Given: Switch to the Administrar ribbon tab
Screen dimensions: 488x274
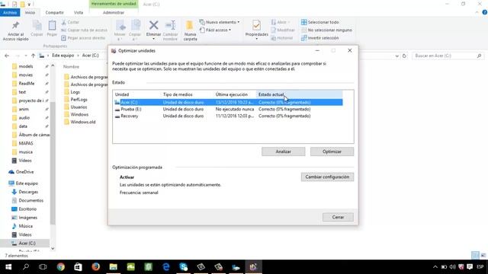Looking at the screenshot, I should click(x=114, y=12).
